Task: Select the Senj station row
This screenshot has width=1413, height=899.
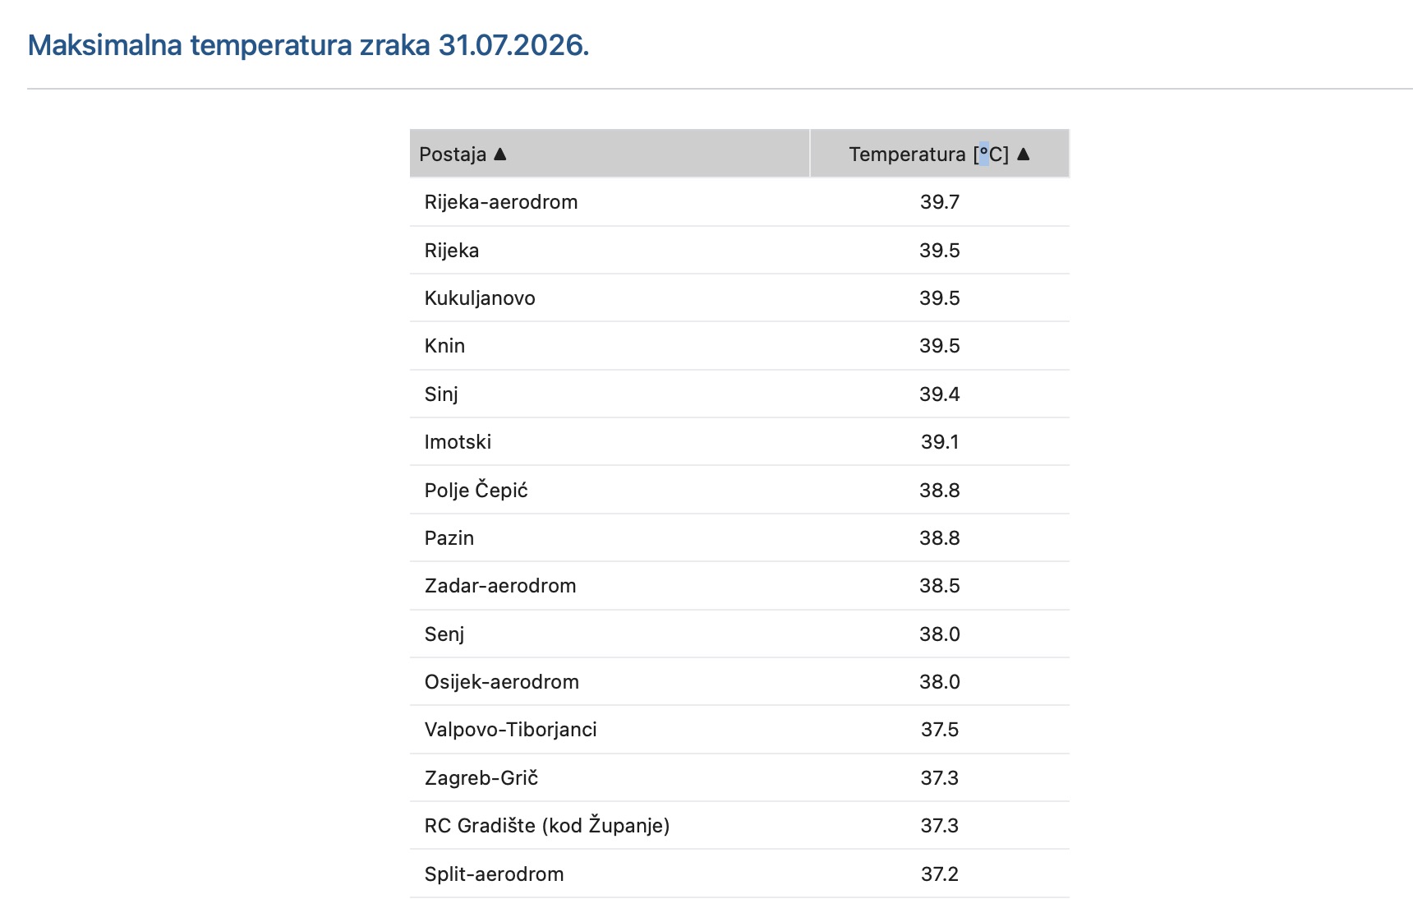Action: pyautogui.click(x=739, y=634)
